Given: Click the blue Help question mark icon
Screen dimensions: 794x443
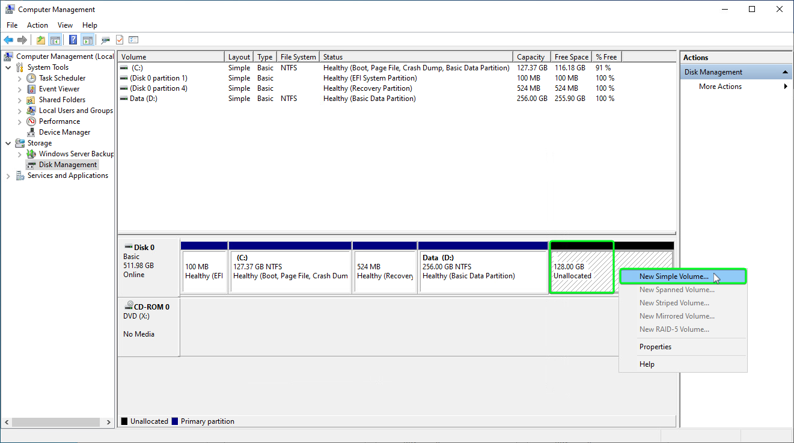Looking at the screenshot, I should 73,40.
